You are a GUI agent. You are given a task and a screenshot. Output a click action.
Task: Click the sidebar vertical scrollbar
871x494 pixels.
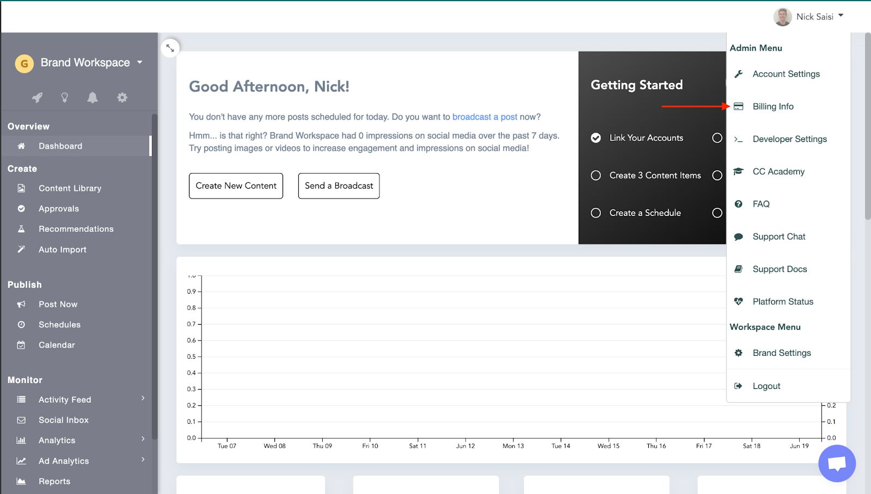pos(155,276)
